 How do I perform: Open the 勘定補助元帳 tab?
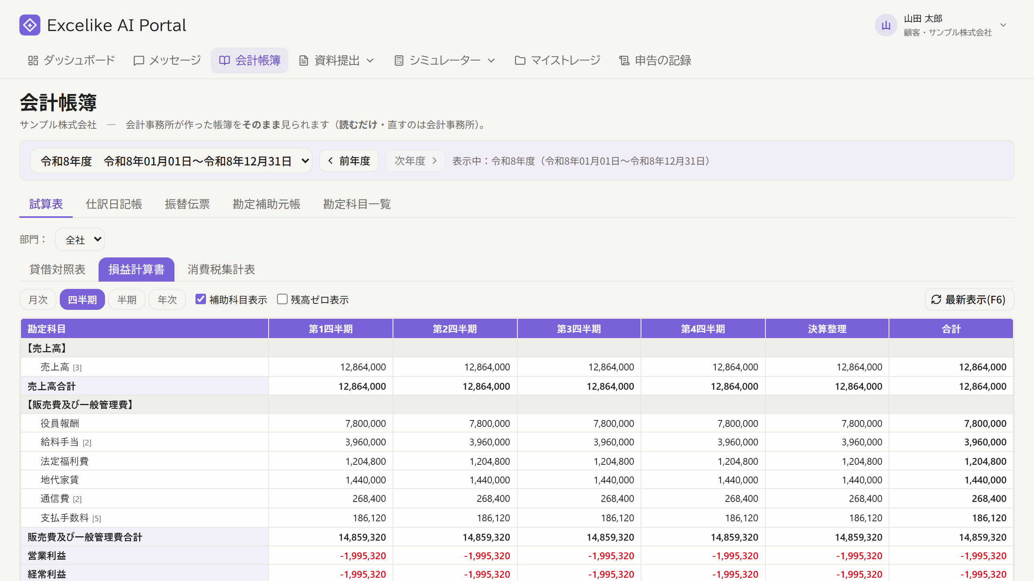pos(267,204)
